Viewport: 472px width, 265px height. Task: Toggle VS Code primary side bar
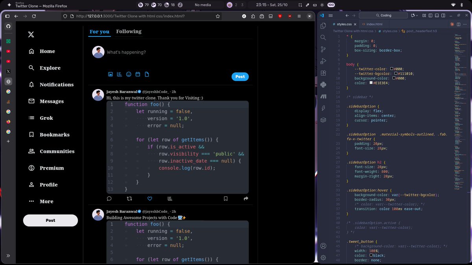[x=430, y=15]
